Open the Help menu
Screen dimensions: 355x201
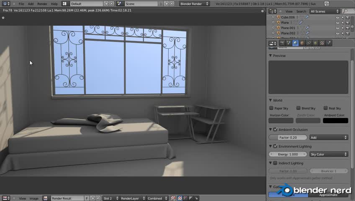[54, 4]
